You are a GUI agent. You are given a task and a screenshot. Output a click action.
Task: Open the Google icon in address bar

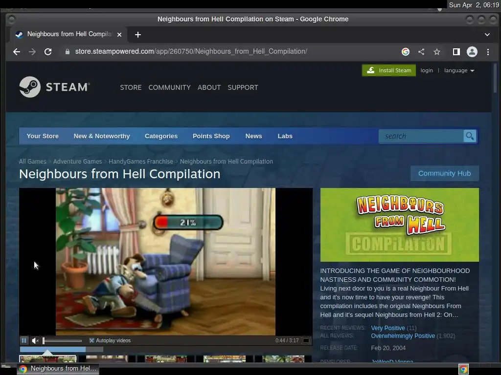click(406, 52)
